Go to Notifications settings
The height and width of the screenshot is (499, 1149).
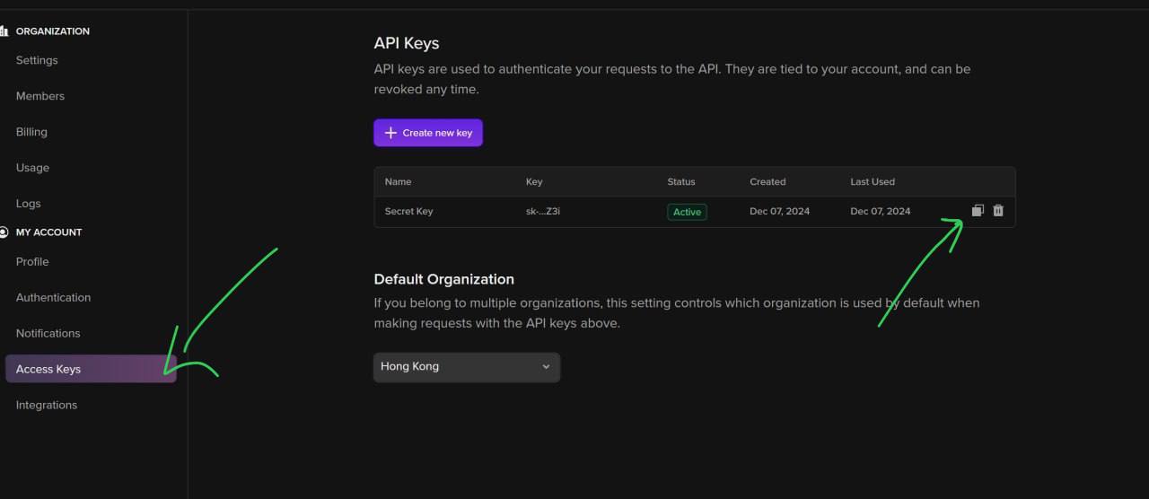48,334
